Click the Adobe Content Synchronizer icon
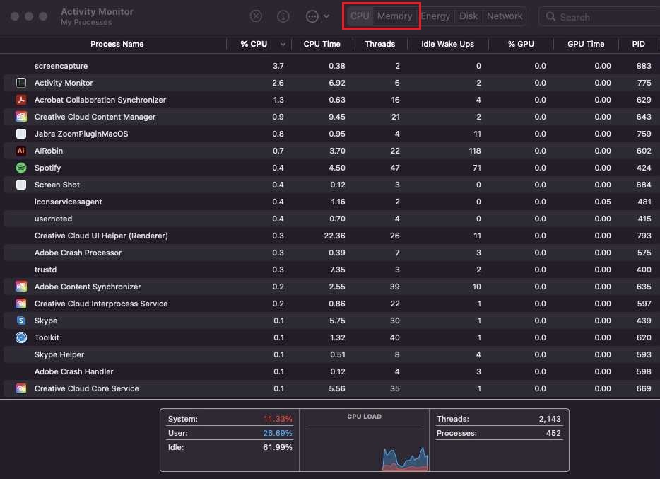Image resolution: width=660 pixels, height=479 pixels. (x=21, y=287)
